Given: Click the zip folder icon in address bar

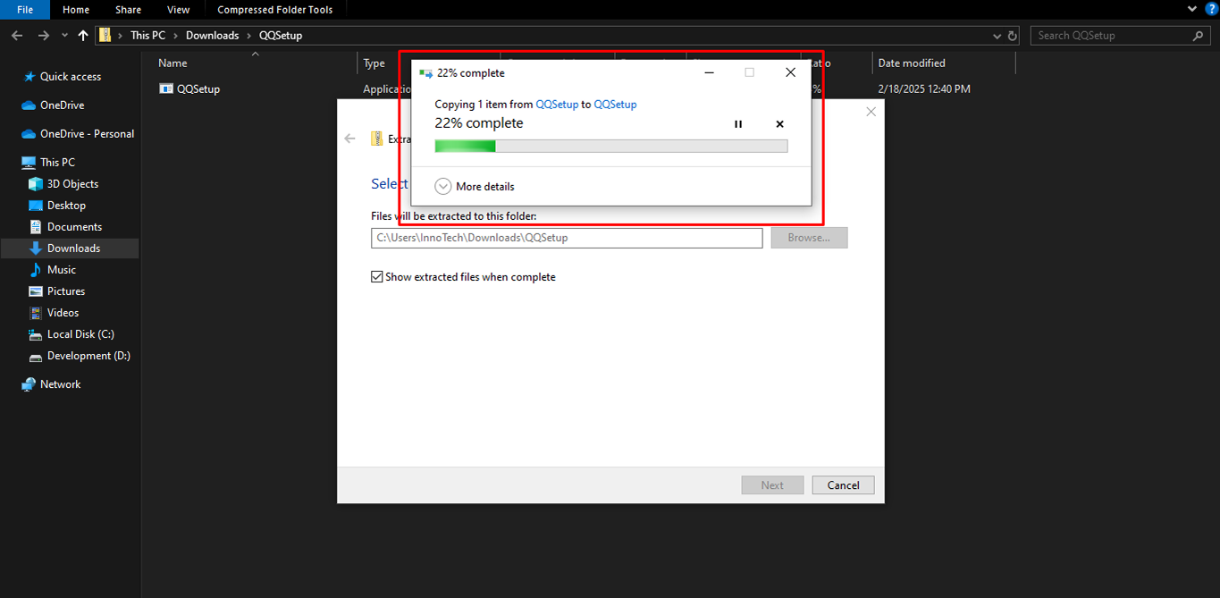Looking at the screenshot, I should [105, 36].
